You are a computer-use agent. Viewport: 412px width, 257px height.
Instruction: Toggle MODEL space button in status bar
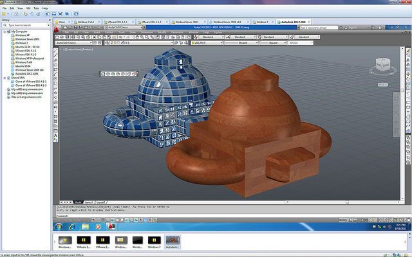[x=343, y=220]
